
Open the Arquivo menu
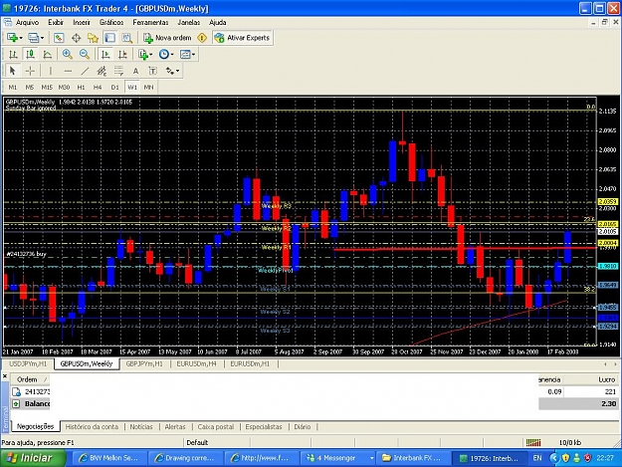(x=27, y=22)
